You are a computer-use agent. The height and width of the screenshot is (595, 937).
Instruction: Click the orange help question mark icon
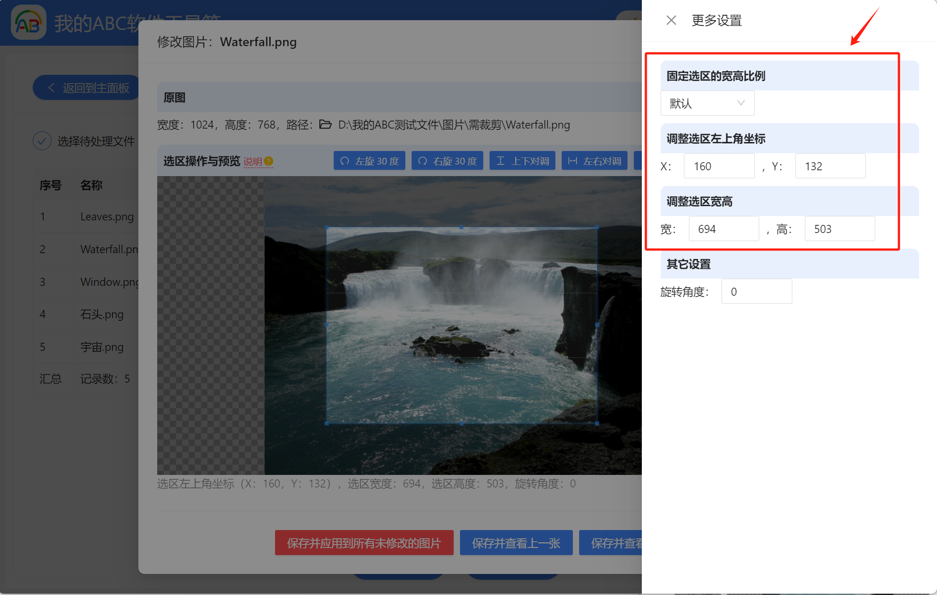pyautogui.click(x=269, y=161)
